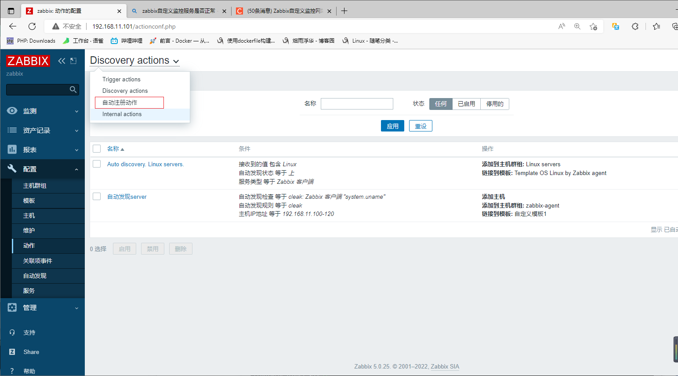678x376 pixels.
Task: Click the browser address bar URL
Action: point(134,26)
